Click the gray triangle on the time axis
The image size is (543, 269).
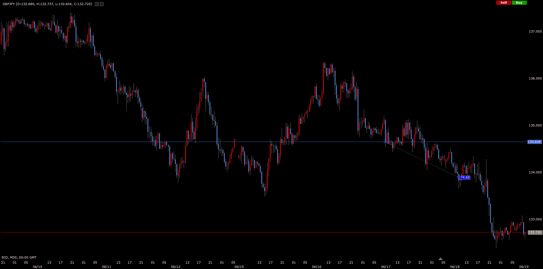(440, 259)
